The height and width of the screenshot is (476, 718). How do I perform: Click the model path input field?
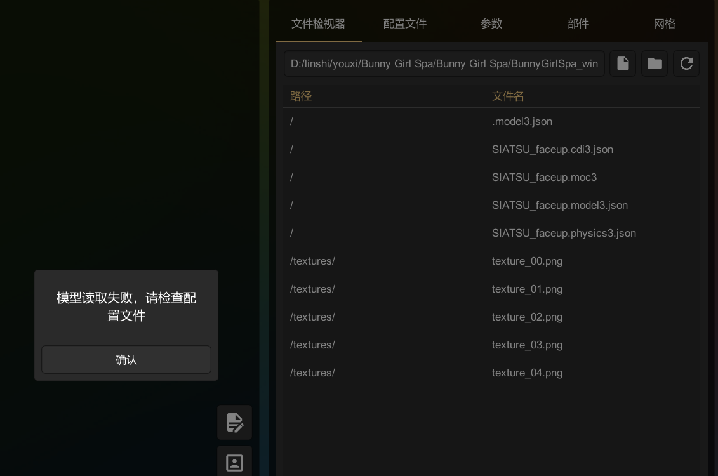click(x=444, y=63)
